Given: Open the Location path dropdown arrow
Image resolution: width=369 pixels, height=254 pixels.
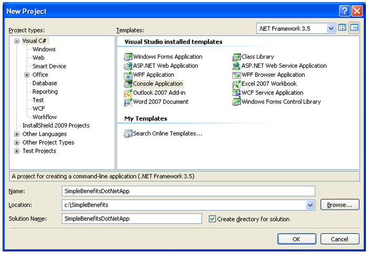Looking at the screenshot, I should [311, 205].
